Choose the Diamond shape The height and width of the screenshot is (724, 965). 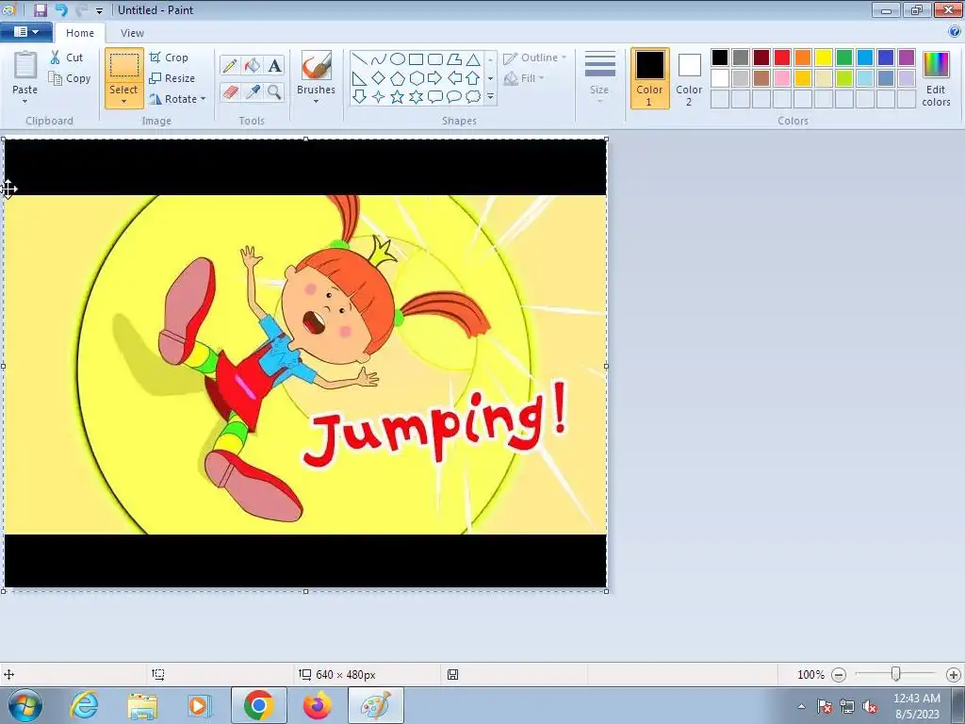[379, 78]
